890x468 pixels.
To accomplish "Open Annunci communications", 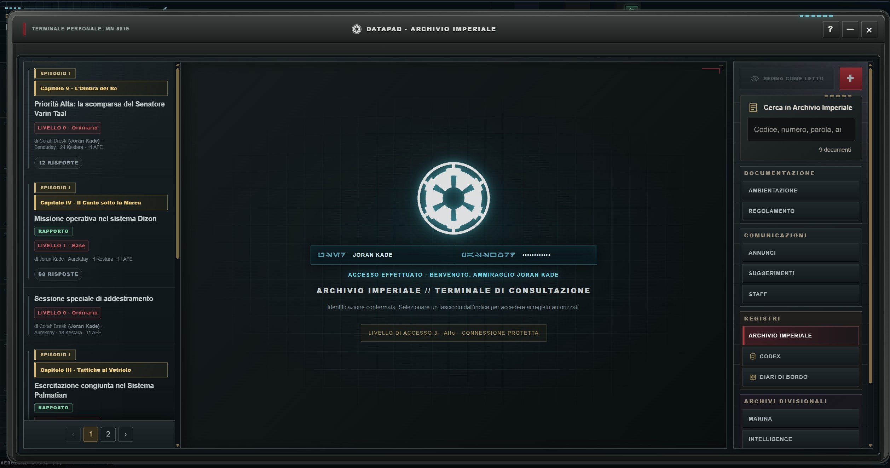I will click(801, 253).
